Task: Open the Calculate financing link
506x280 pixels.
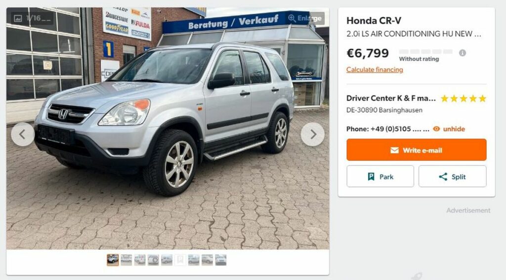Action: (375, 70)
